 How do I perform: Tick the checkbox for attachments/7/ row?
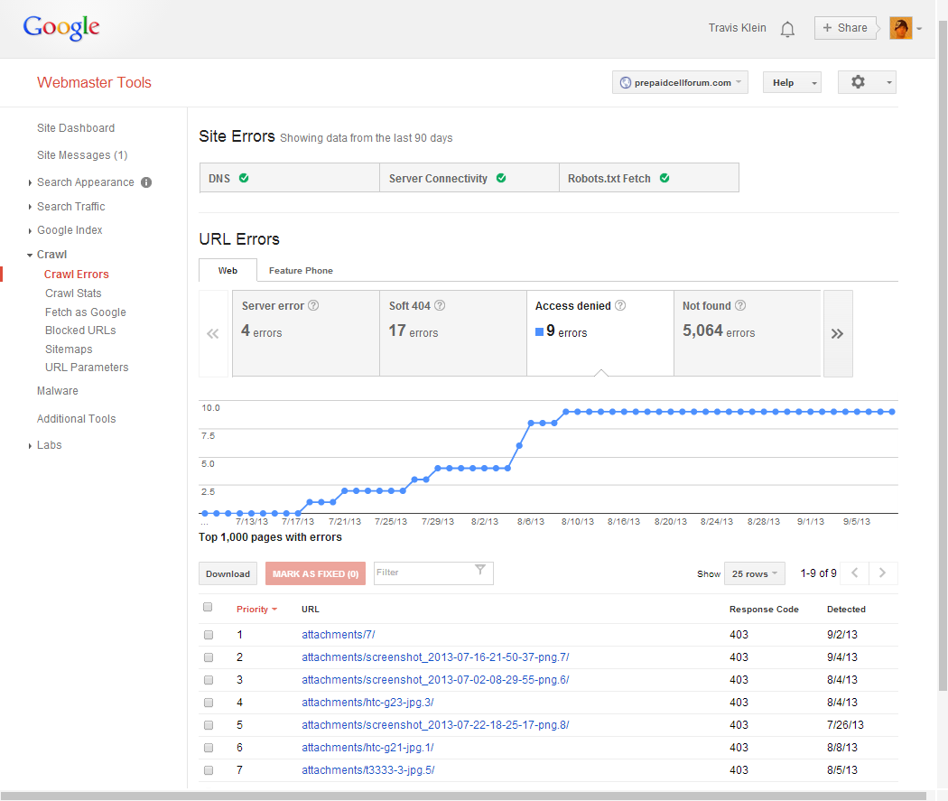click(209, 635)
